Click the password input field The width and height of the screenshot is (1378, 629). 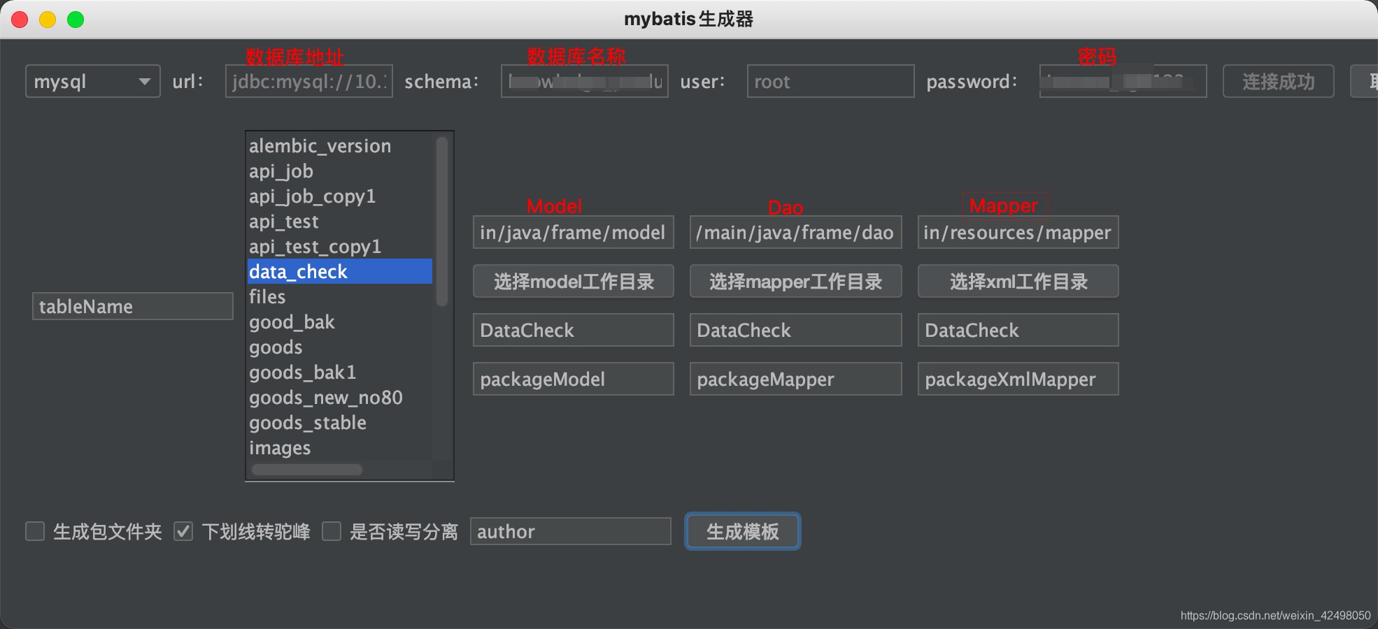tap(1123, 81)
